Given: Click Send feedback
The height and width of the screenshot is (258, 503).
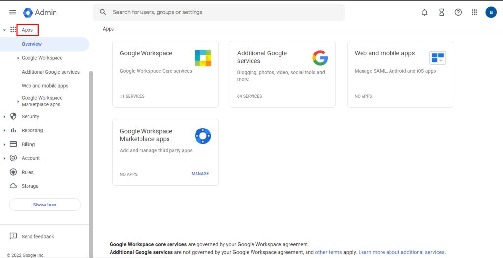Looking at the screenshot, I should point(38,236).
